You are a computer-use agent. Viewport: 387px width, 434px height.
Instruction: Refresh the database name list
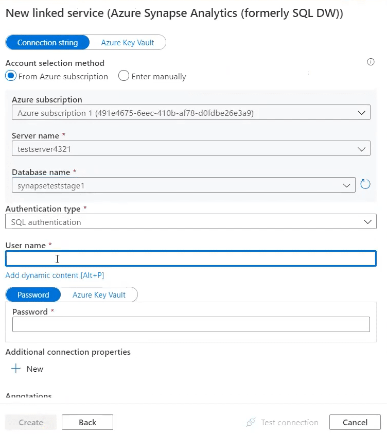pos(365,184)
